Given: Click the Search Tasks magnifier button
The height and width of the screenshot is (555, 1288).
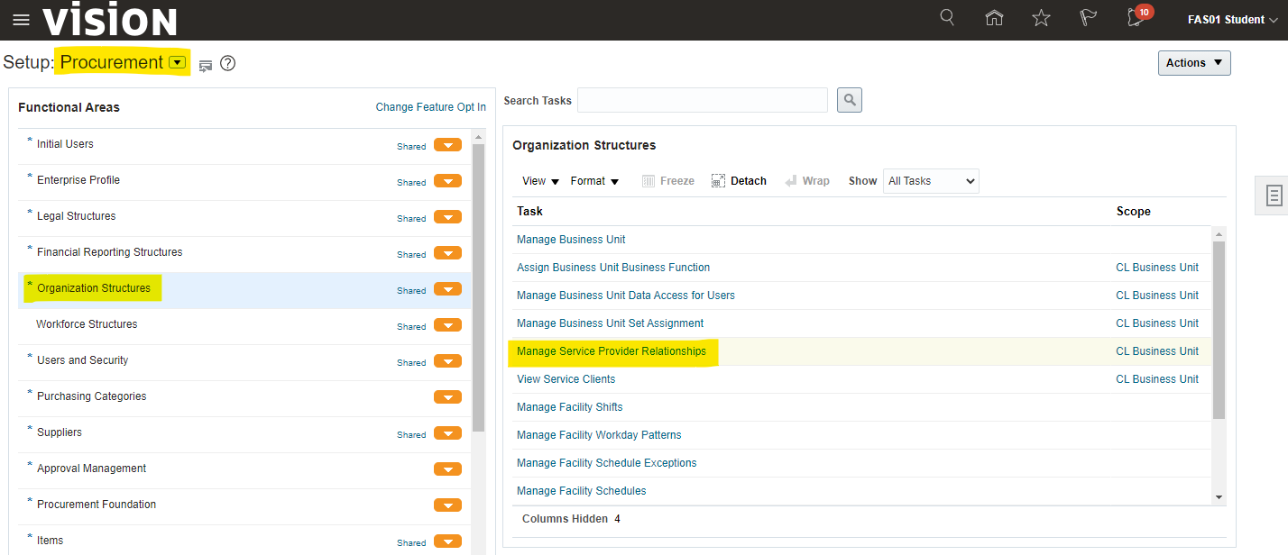Looking at the screenshot, I should pos(849,100).
